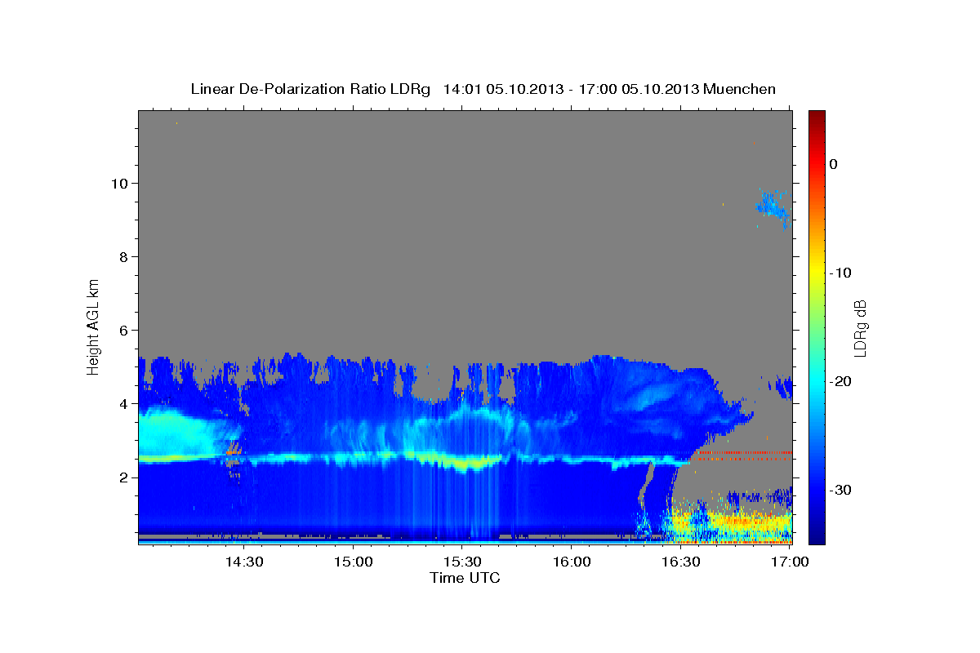The width and height of the screenshot is (980, 653).
Task: Click the height tick label 6
Action: click(x=126, y=330)
